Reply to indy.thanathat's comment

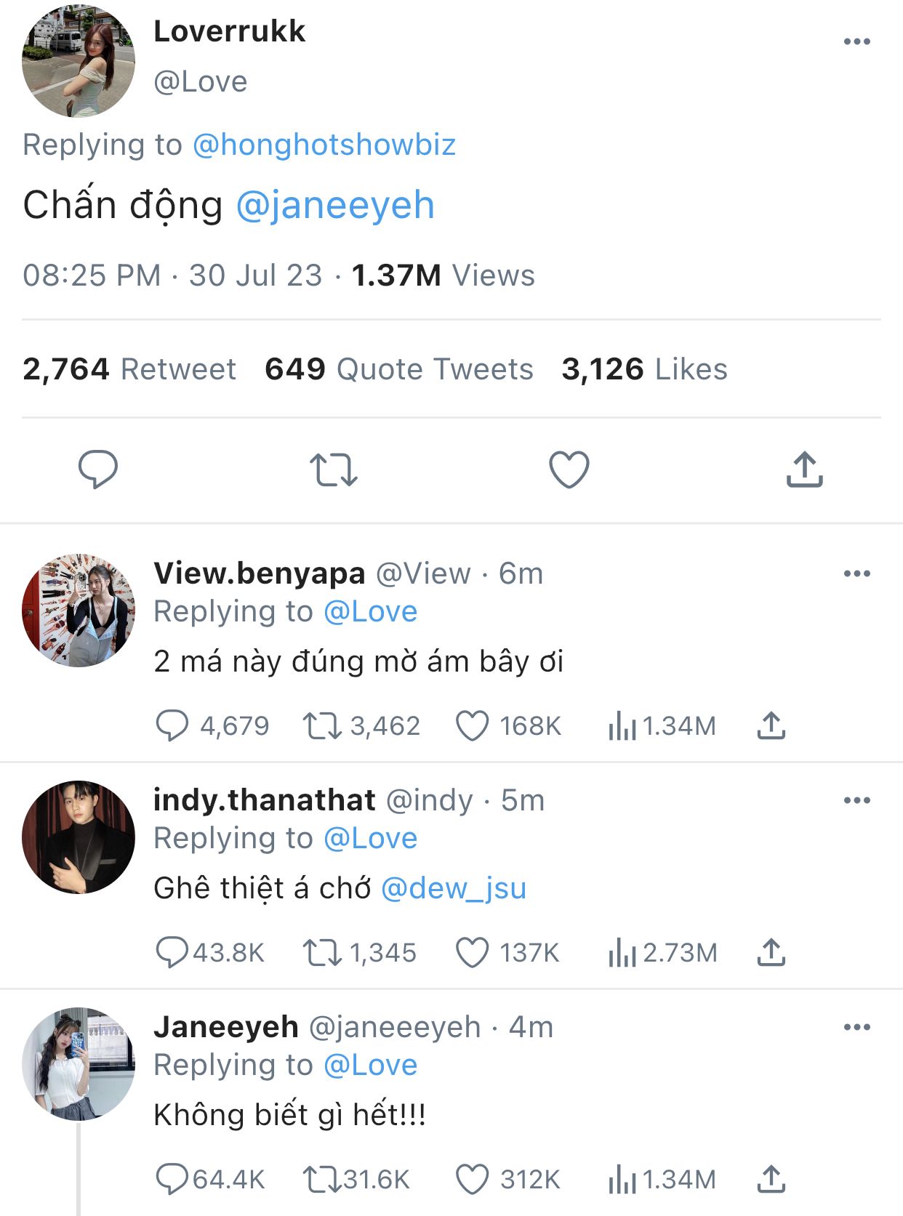pyautogui.click(x=172, y=952)
